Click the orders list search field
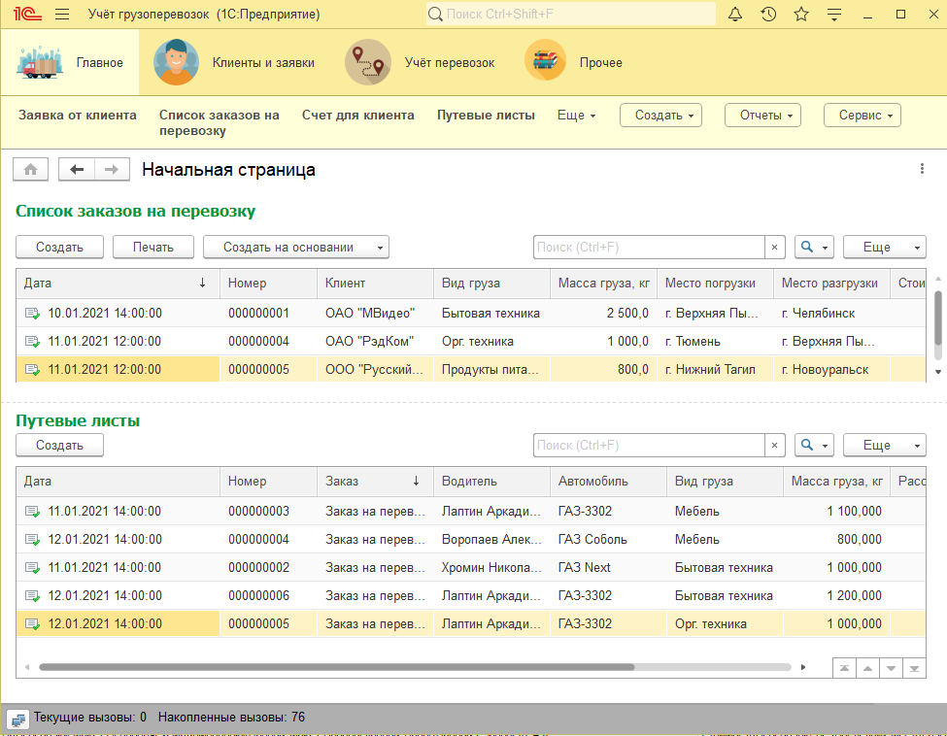947x736 pixels. (x=649, y=247)
